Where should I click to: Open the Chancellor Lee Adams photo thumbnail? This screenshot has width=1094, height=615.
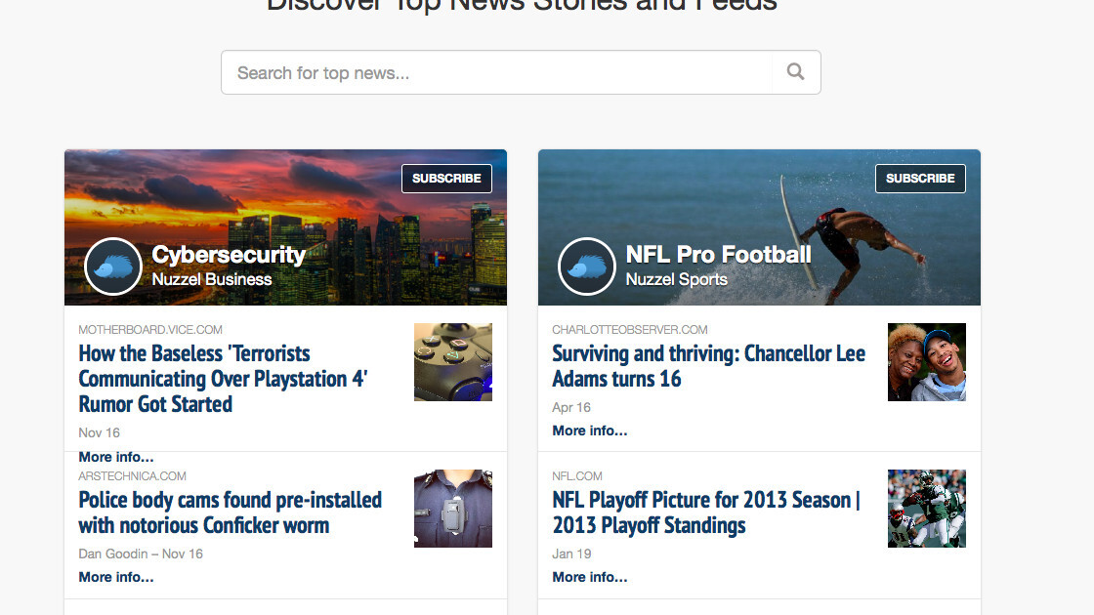point(927,362)
